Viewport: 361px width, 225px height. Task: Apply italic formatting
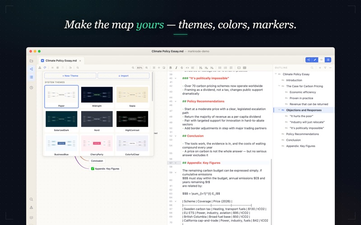[176, 68]
